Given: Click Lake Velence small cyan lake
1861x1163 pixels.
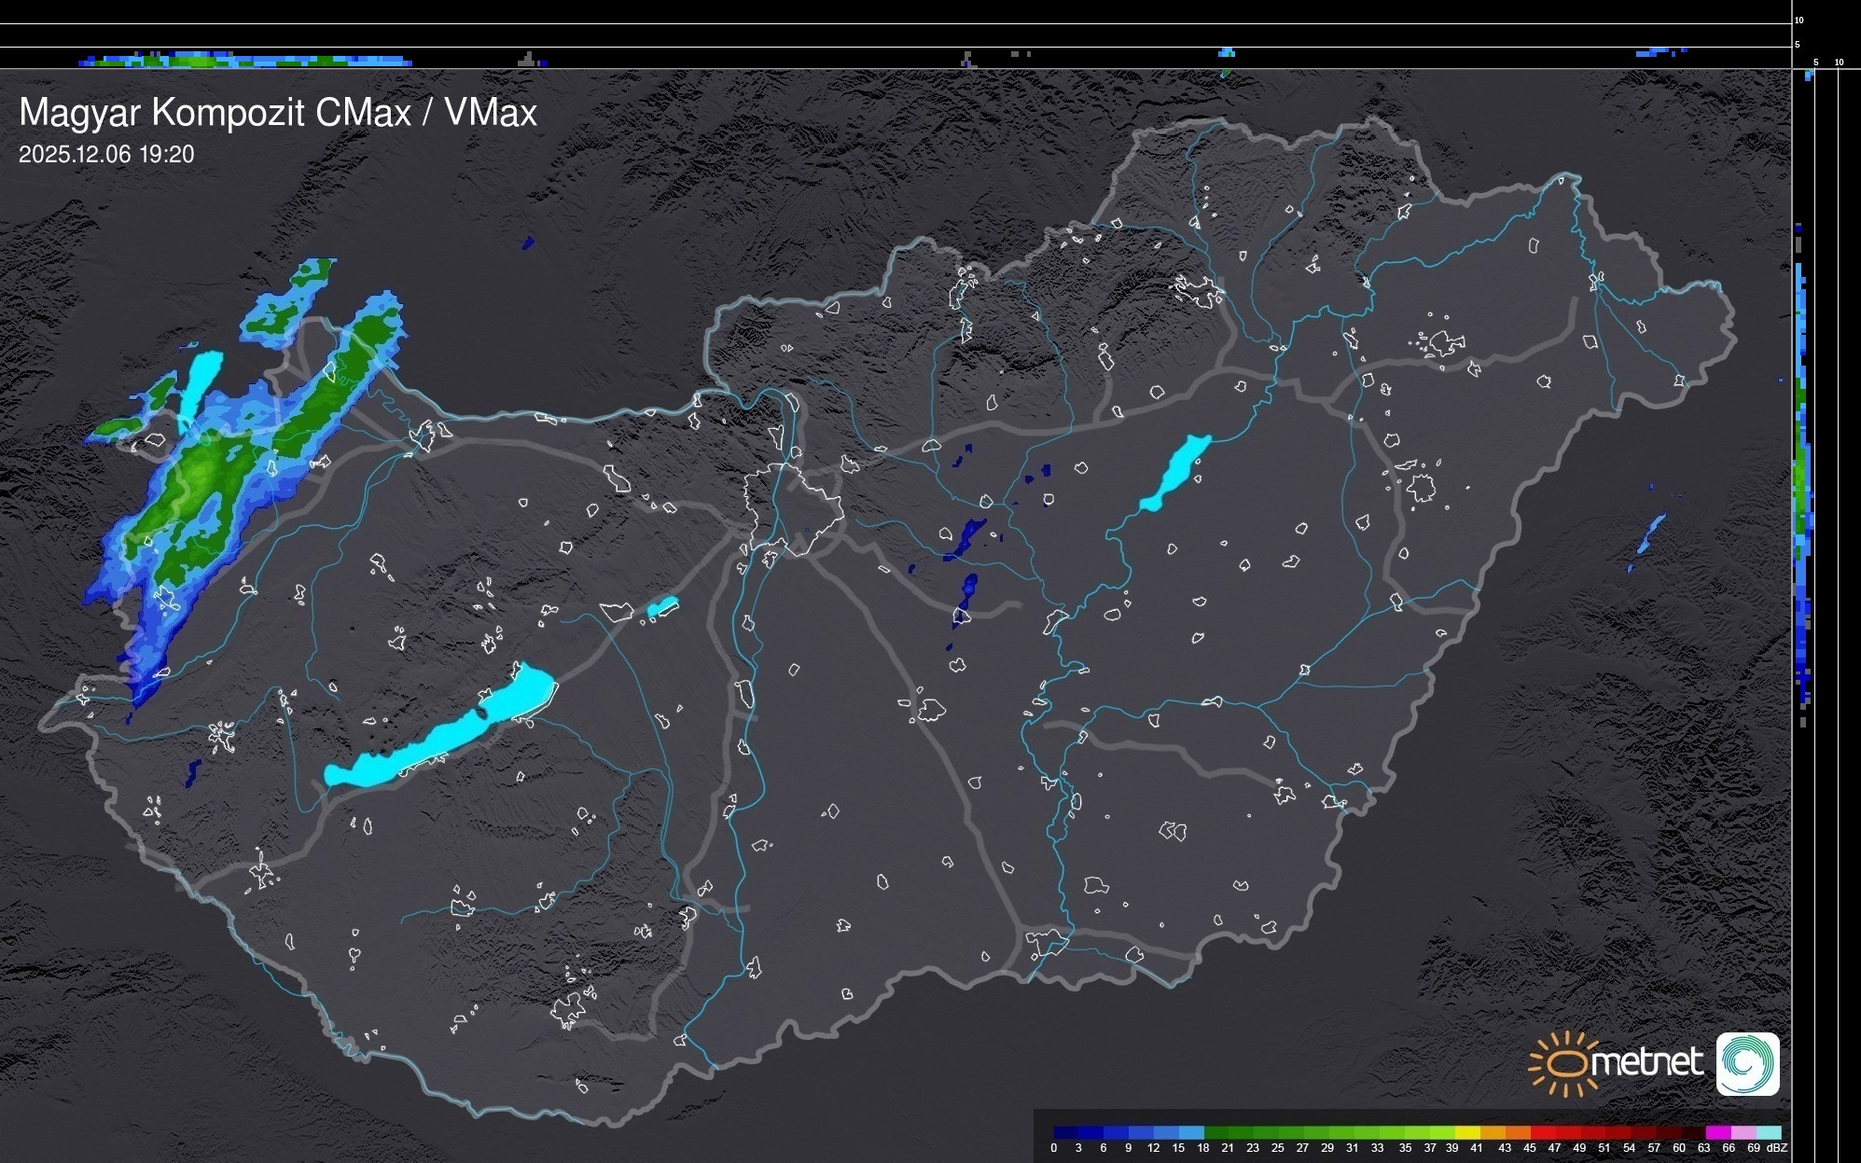Looking at the screenshot, I should pos(661,607).
